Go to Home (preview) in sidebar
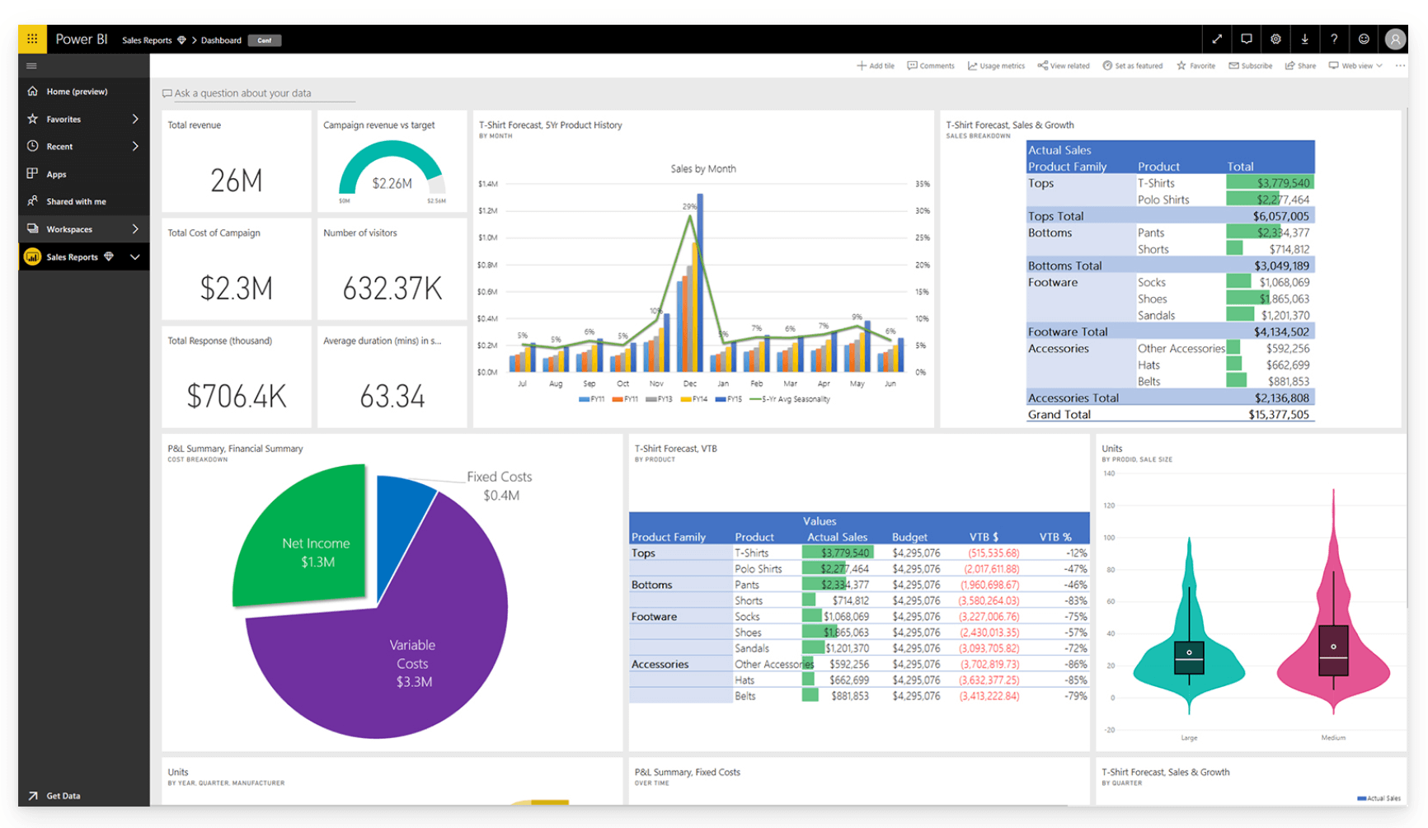This screenshot has width=1428, height=828. pos(77,92)
